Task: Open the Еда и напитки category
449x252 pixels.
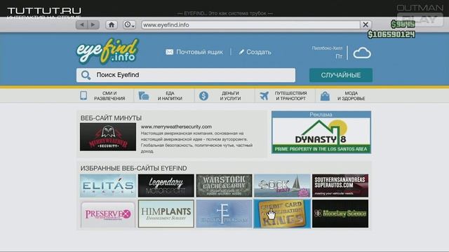Action: tap(170, 96)
